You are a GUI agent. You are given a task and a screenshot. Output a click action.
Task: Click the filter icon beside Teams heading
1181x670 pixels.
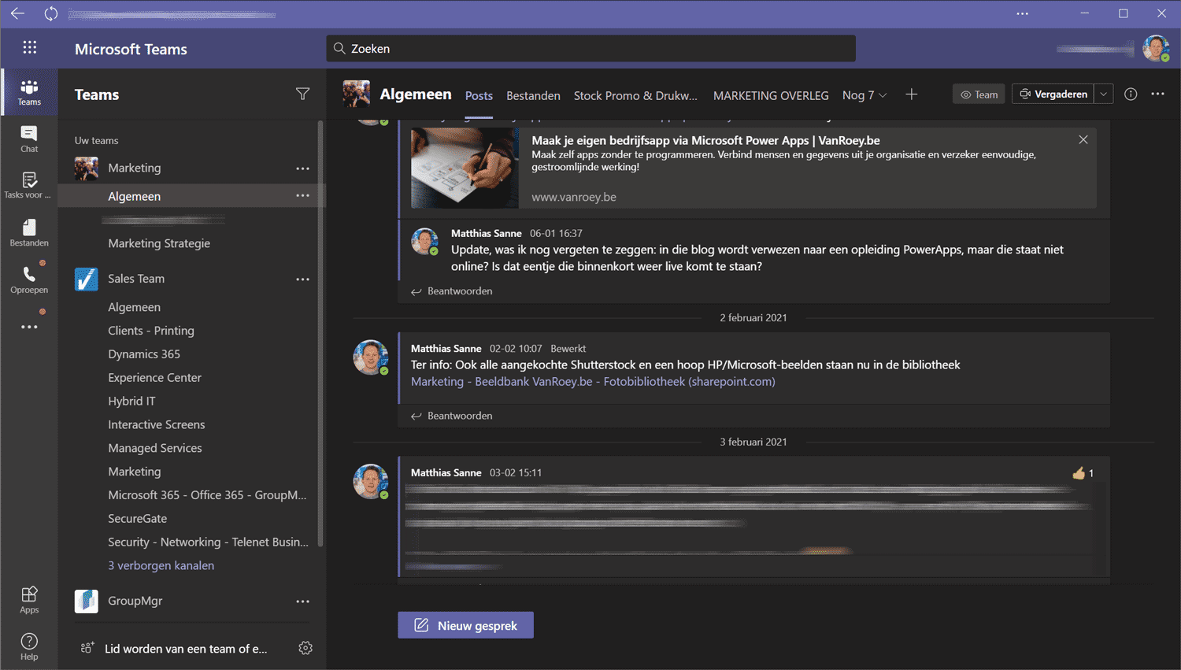[x=302, y=94]
